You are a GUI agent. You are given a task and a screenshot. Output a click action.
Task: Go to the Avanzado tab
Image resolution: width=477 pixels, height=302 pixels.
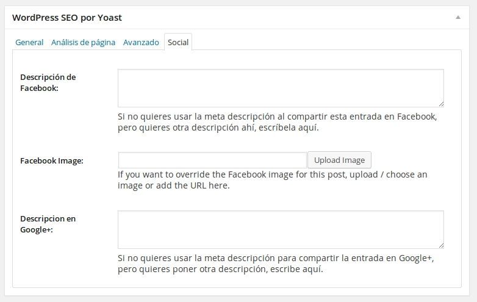pyautogui.click(x=141, y=42)
